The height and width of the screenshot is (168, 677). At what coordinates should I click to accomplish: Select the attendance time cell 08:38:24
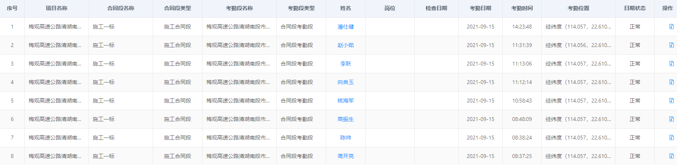[522, 138]
